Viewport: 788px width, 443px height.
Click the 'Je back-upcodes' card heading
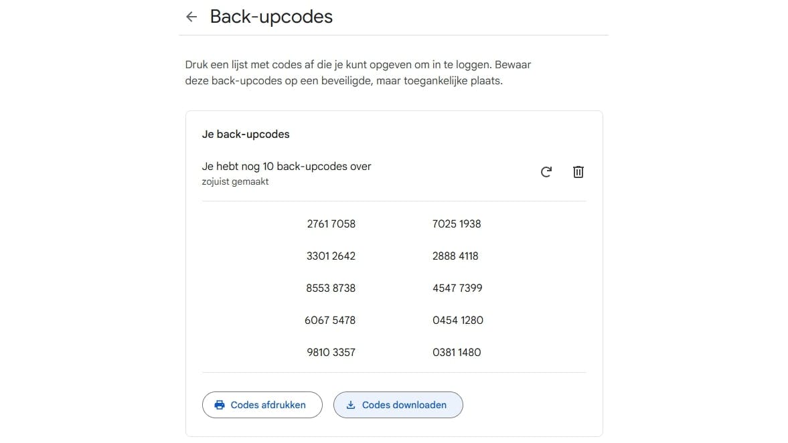[246, 134]
